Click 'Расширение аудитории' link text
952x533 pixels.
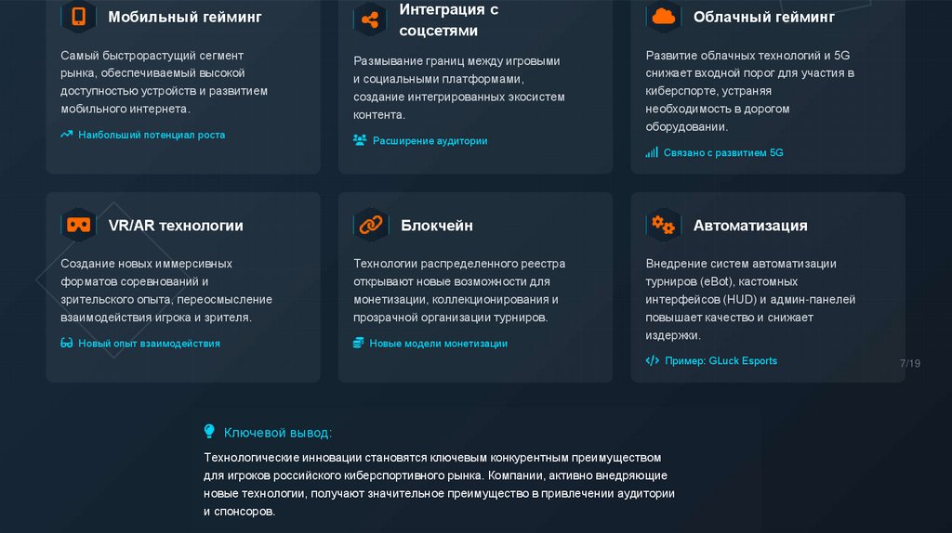click(x=430, y=141)
